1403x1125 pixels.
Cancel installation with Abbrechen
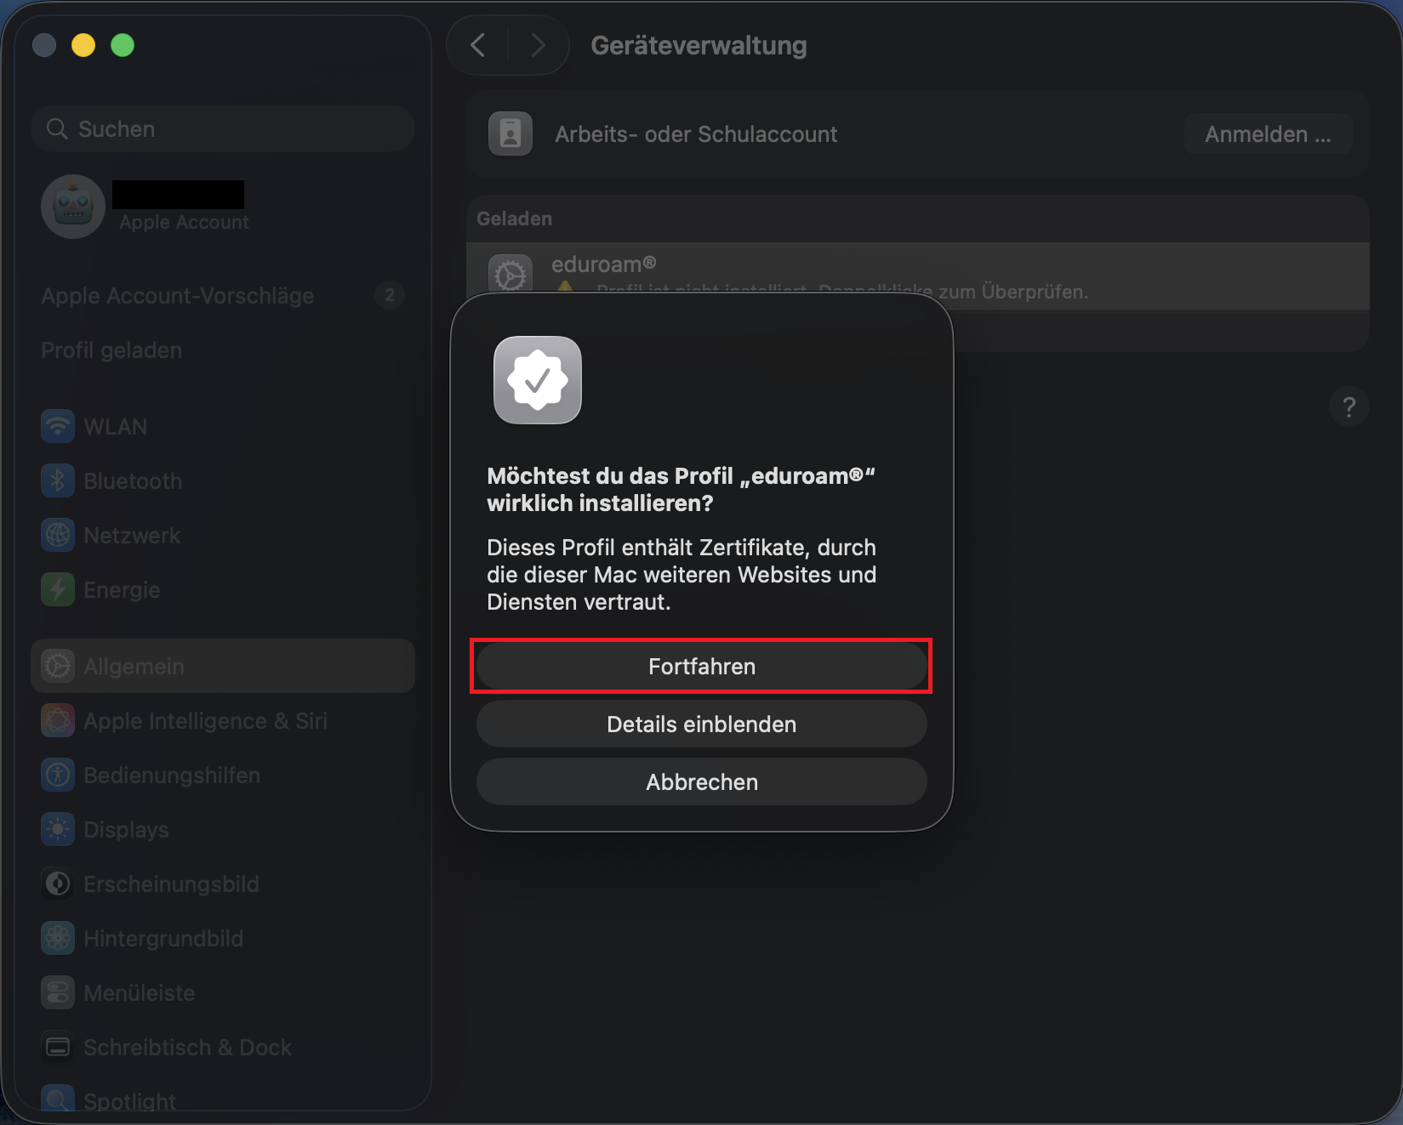pyautogui.click(x=701, y=781)
